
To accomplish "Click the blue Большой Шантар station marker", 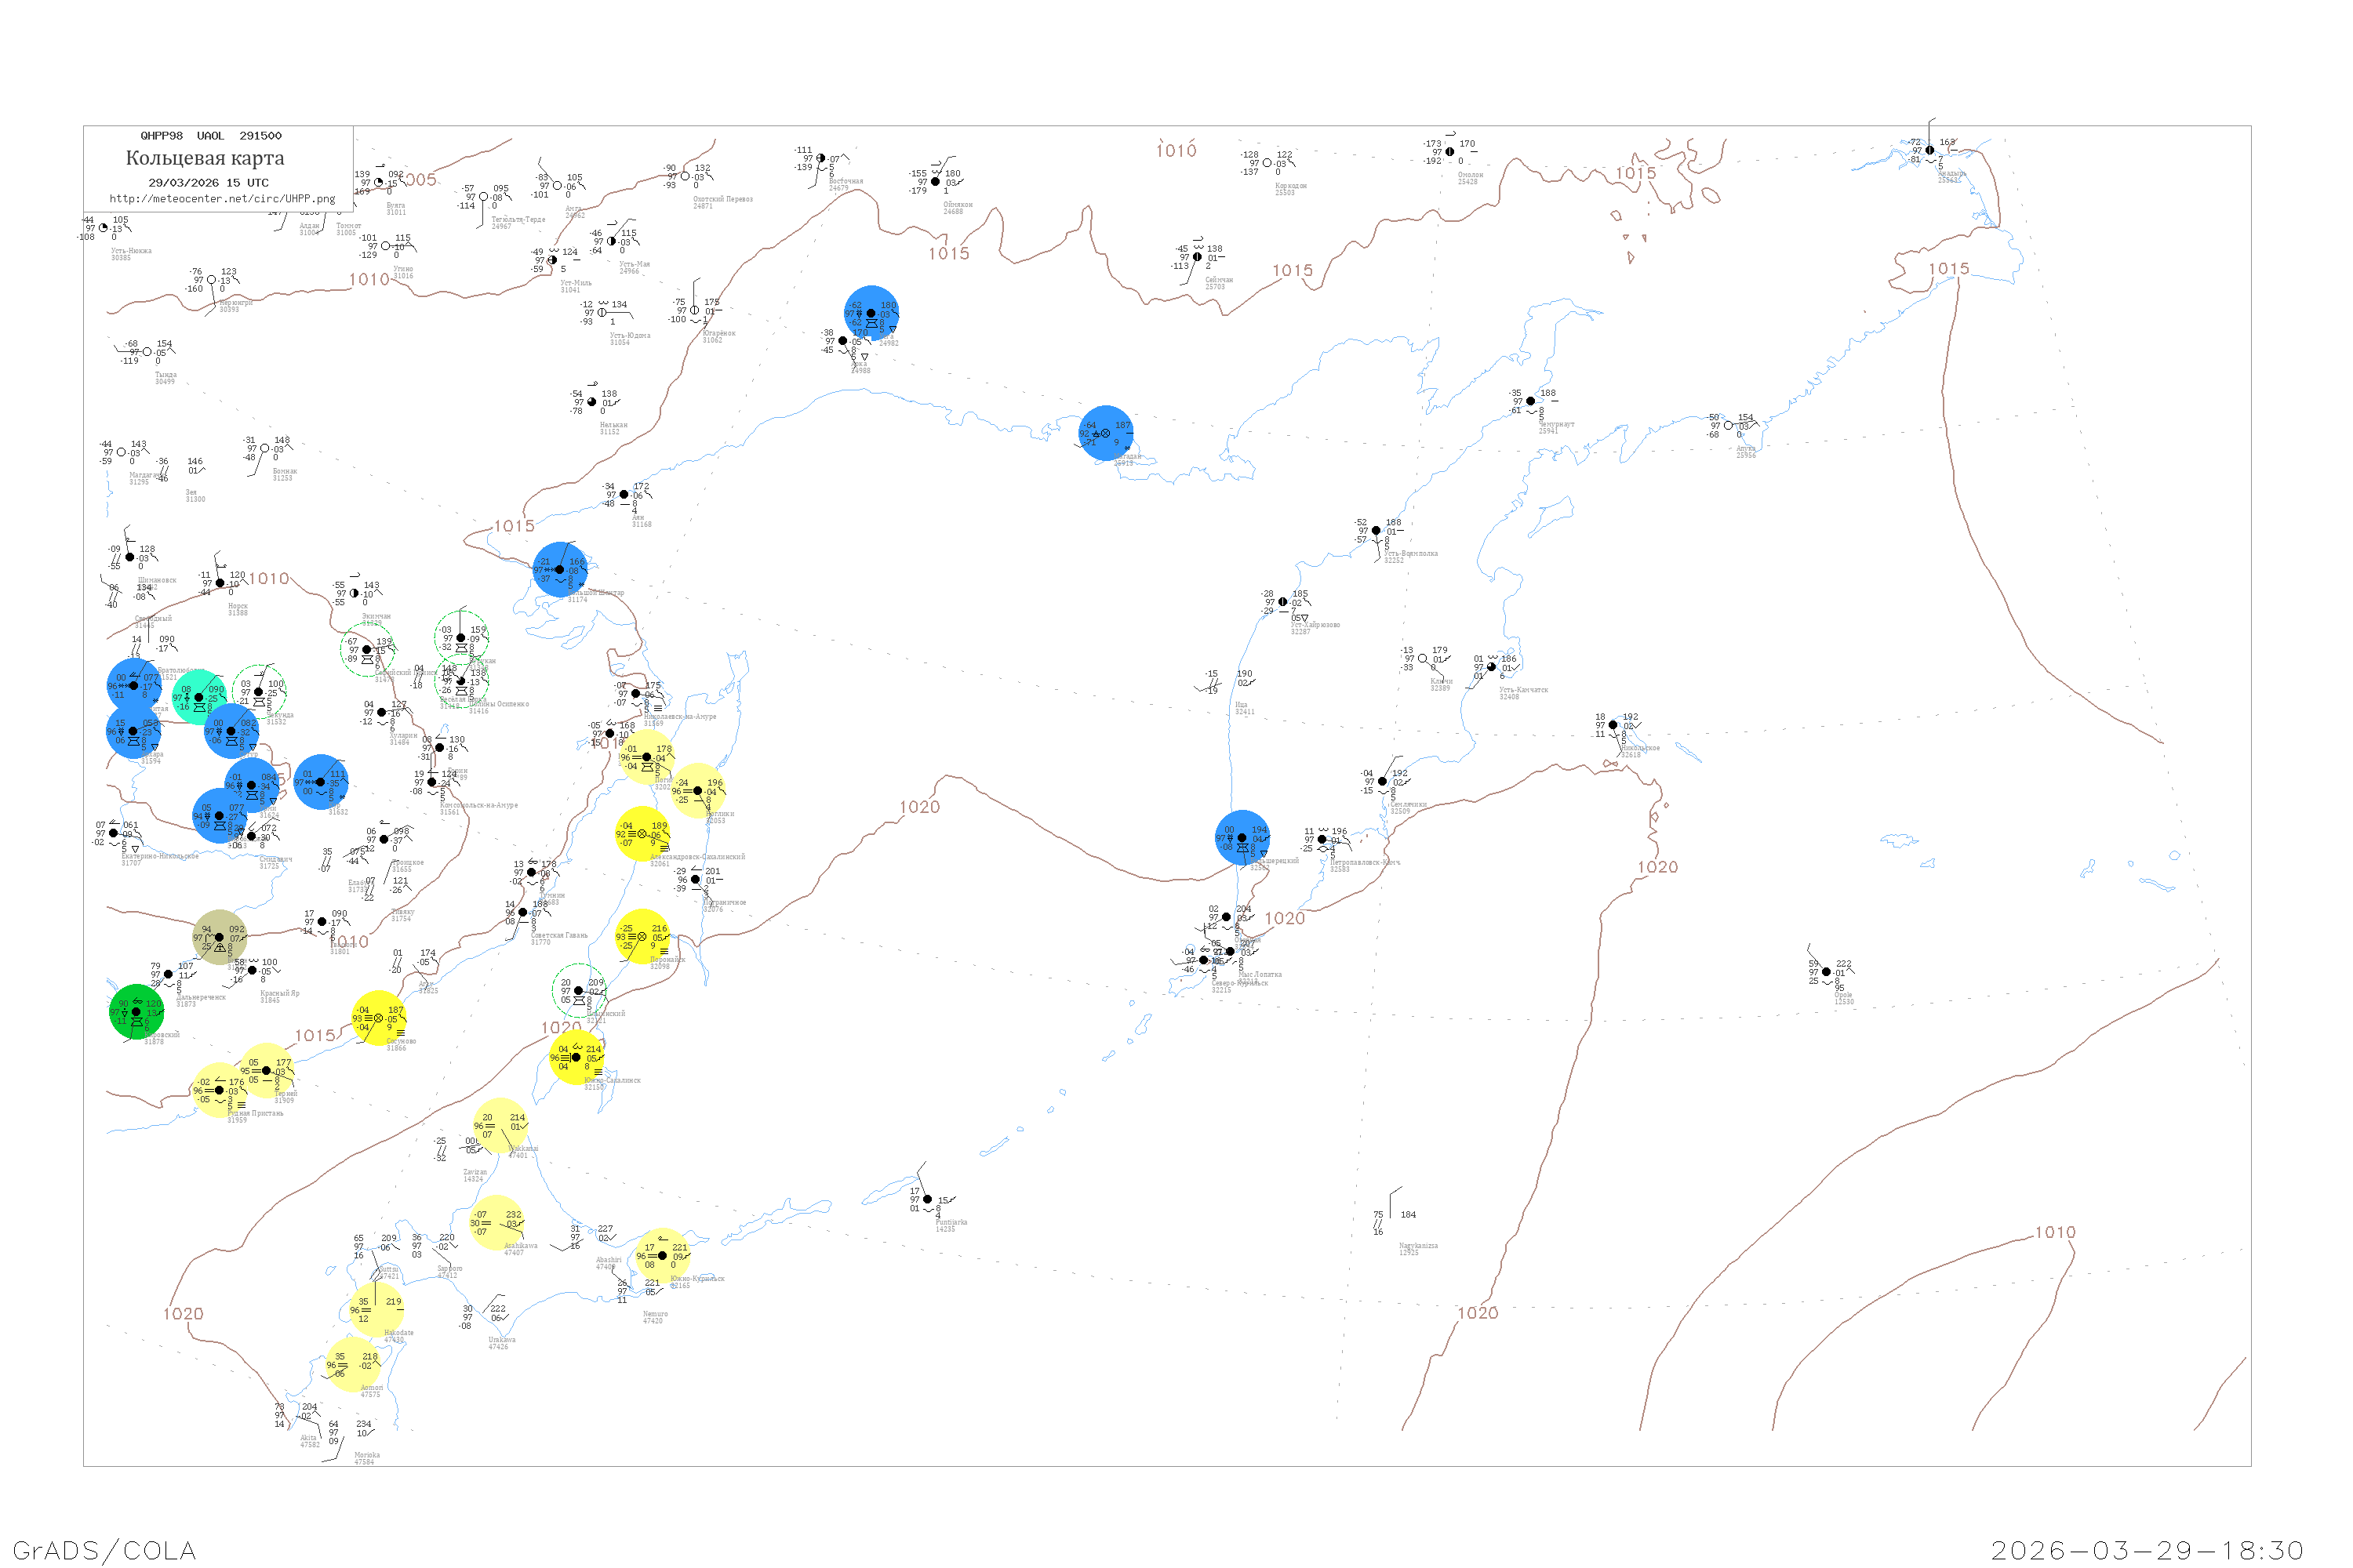I will click(x=559, y=570).
